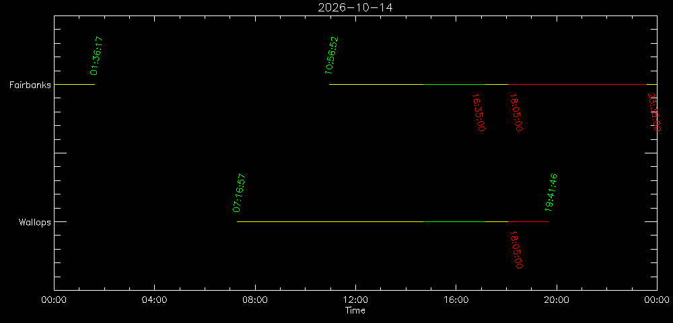Click the 20:00 axis tick label
The height and width of the screenshot is (323, 673).
click(x=557, y=299)
